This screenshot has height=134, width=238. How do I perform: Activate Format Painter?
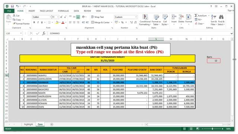pyautogui.click(x=21, y=23)
